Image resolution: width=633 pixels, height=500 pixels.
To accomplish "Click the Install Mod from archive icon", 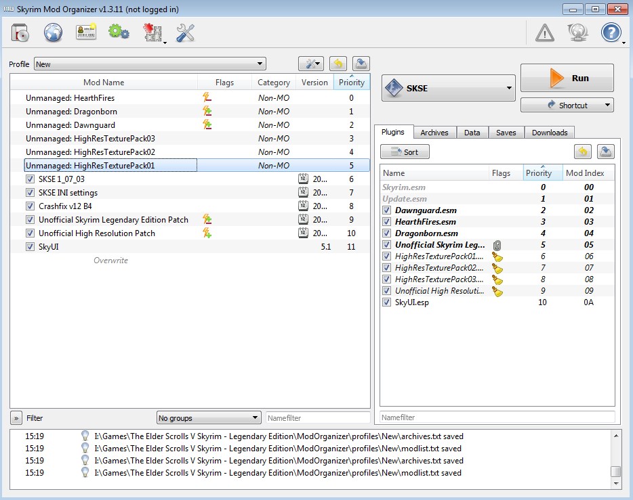I will [x=20, y=32].
